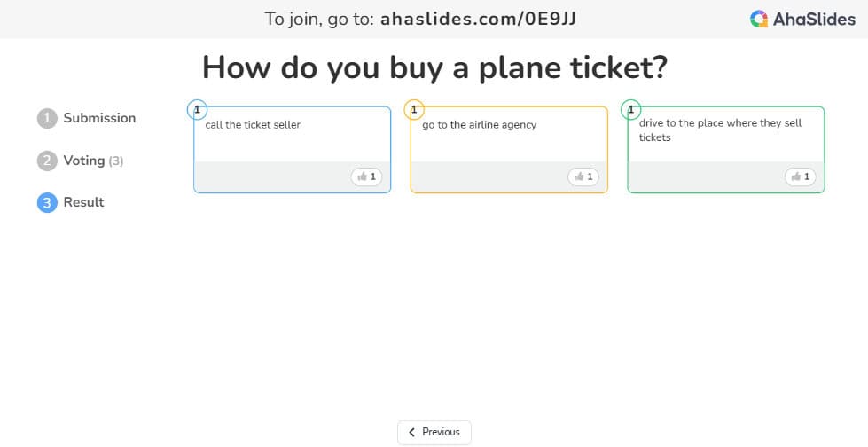The height and width of the screenshot is (447, 868).
Task: Click the step 2 Voting circle
Action: pos(47,161)
